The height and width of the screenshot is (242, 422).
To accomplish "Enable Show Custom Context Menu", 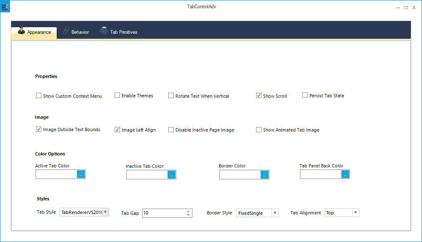I will click(38, 95).
